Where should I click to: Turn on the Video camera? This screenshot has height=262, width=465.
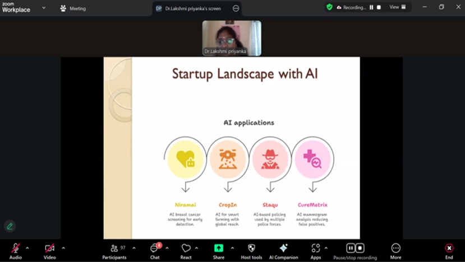pos(49,248)
